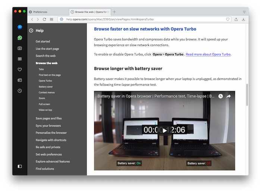261x193 pixels.
Task: Jump to Battery saver subsection
Action: click(x=45, y=87)
